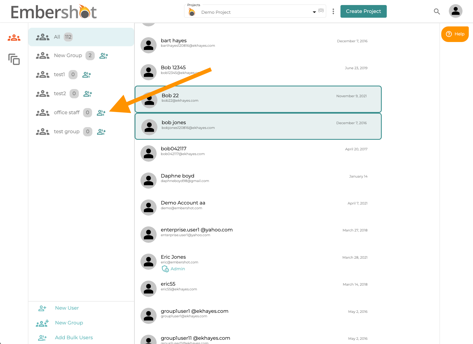Deselect the Bob 22 user row
The width and height of the screenshot is (473, 344).
[x=258, y=99]
